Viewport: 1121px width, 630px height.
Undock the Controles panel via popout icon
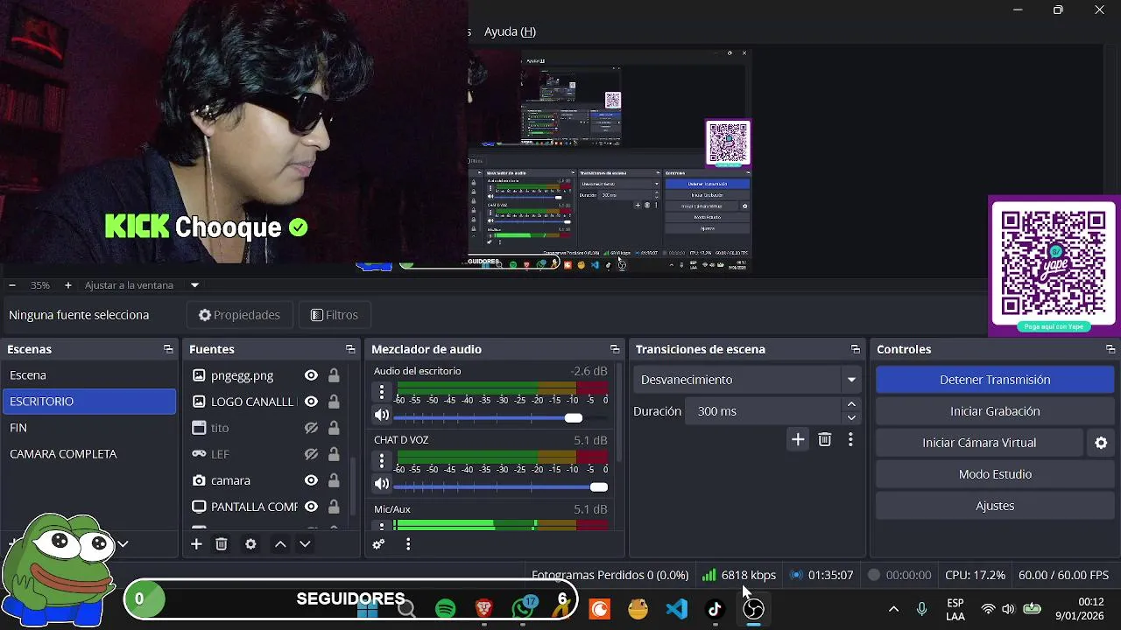point(1110,349)
